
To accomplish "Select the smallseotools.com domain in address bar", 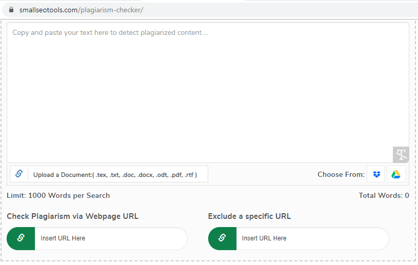I will (49, 10).
